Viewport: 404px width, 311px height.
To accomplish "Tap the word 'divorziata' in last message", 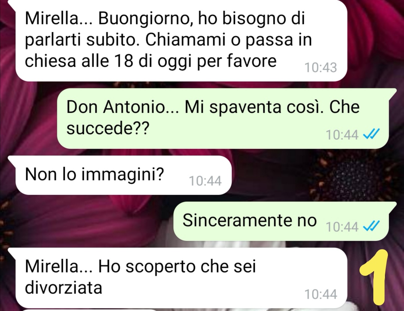I will tap(63, 287).
